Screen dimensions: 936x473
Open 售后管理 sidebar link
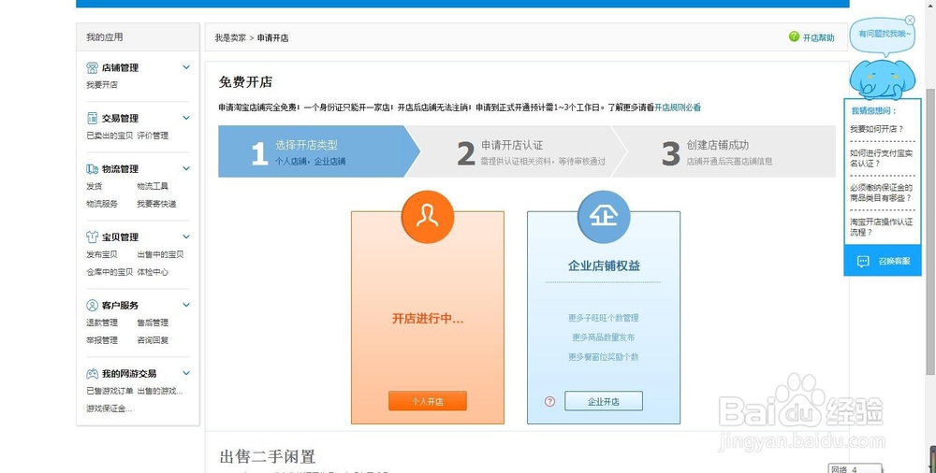pyautogui.click(x=153, y=322)
